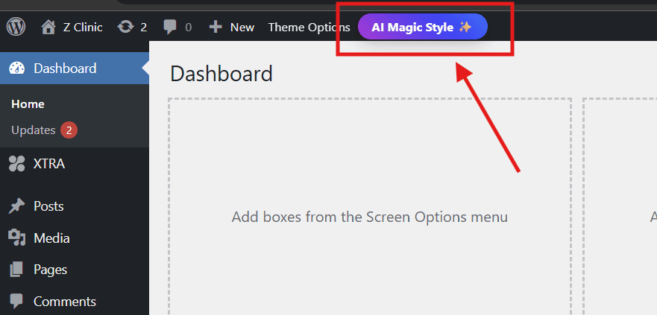Click the red updates count badge
Screen dimensions: 657x315
point(69,130)
